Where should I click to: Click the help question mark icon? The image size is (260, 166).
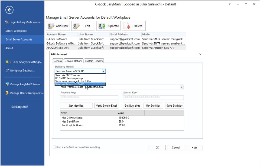(229, 4)
